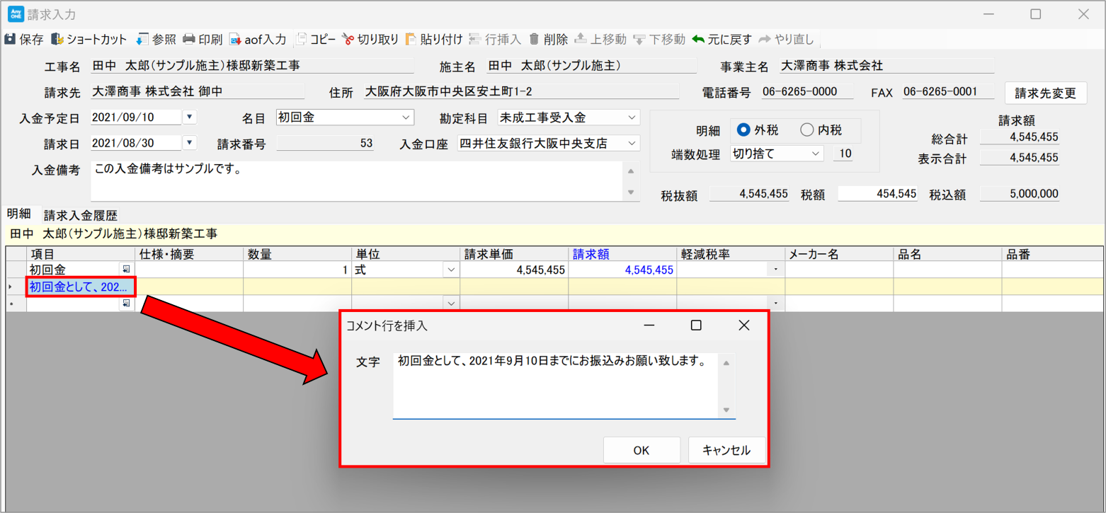Screen dimensions: 1106x513
Task: Cut the row with 切り取り scissors icon
Action: coord(348,40)
